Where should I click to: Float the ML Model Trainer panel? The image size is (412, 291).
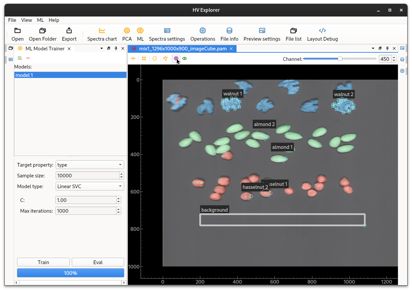(x=109, y=48)
